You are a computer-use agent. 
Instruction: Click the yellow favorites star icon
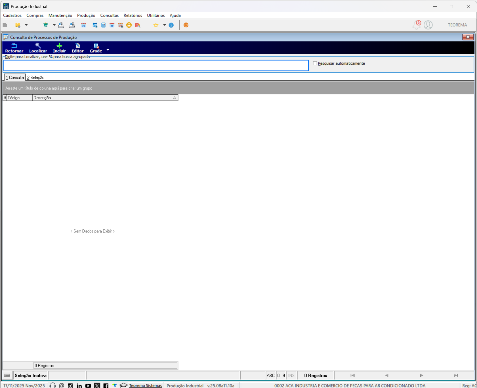pos(156,25)
